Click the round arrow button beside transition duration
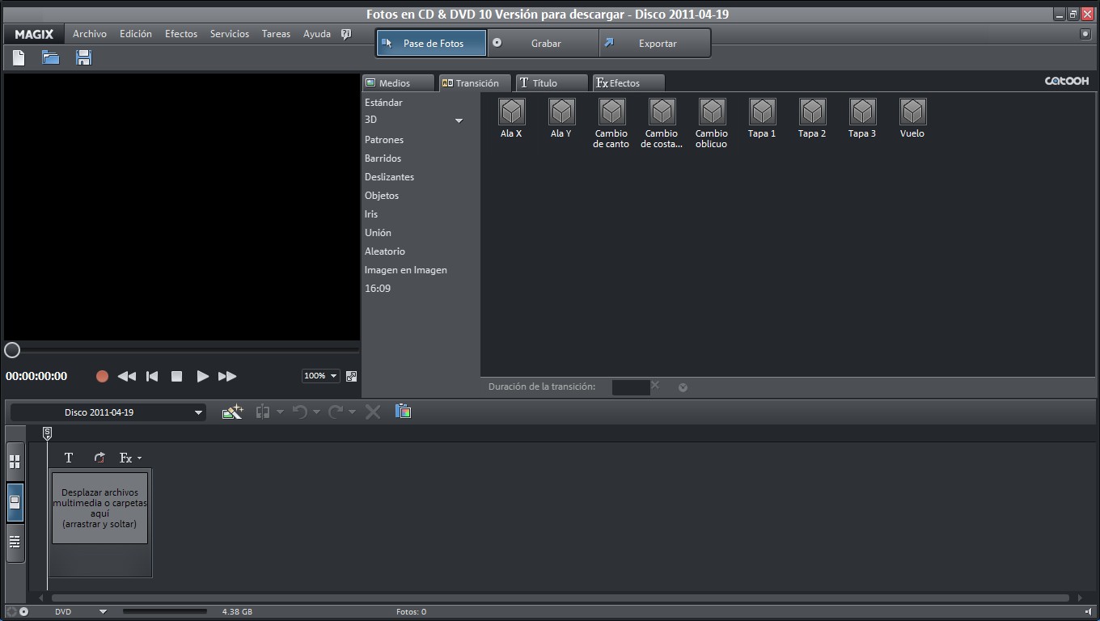1100x621 pixels. click(683, 387)
